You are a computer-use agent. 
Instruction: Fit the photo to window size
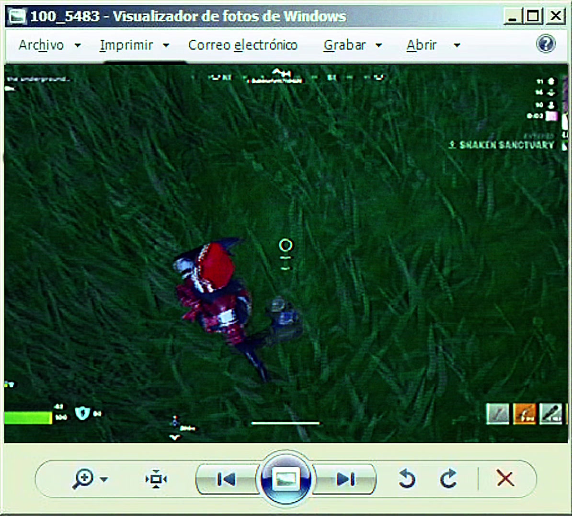pyautogui.click(x=156, y=479)
